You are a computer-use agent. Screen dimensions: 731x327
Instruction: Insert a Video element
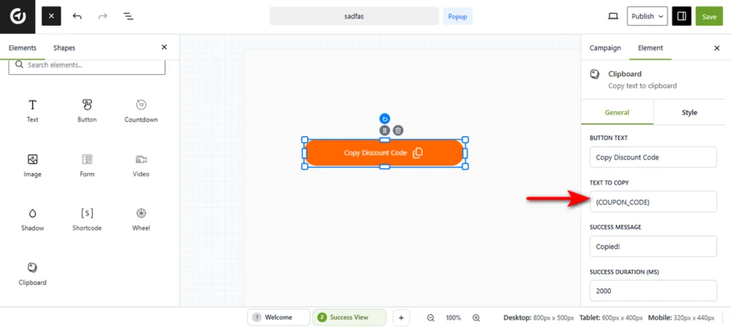click(141, 165)
